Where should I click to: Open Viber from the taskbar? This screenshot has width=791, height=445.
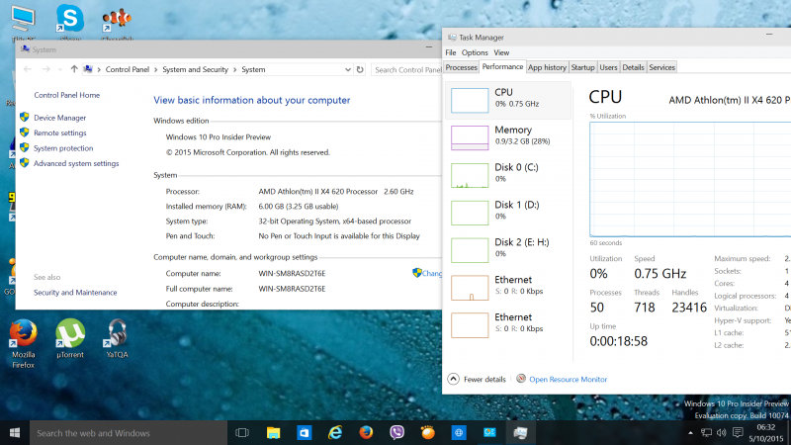(x=397, y=433)
